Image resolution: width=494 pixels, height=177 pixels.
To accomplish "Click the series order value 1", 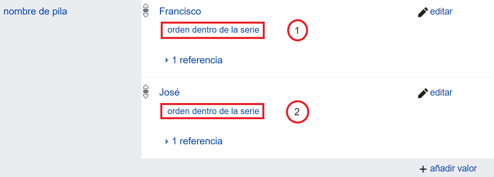I will (297, 31).
